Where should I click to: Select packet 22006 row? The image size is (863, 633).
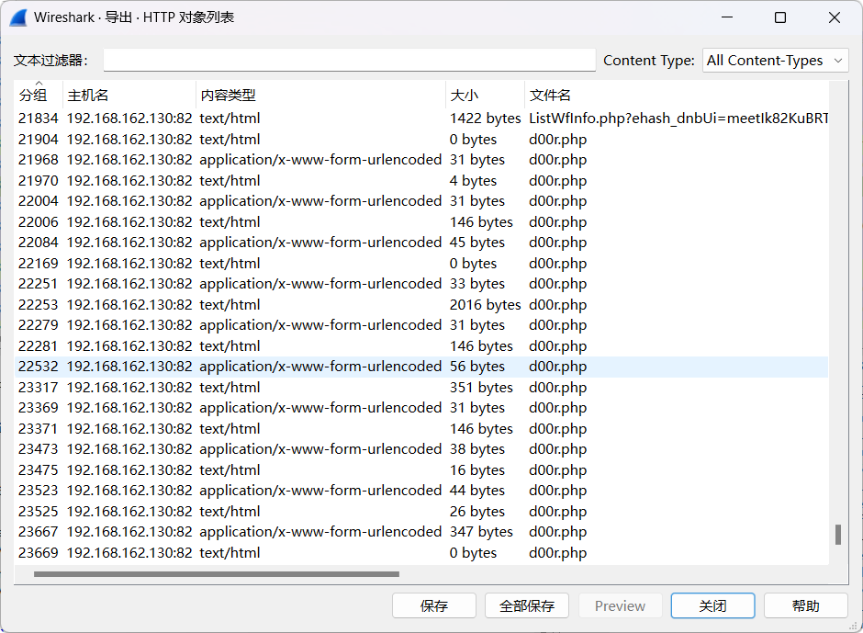(x=421, y=222)
